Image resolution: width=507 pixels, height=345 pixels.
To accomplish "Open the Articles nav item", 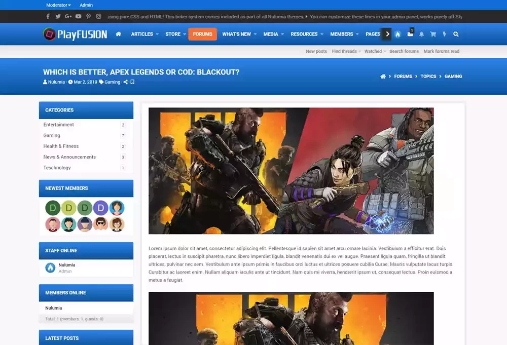I will pyautogui.click(x=142, y=34).
